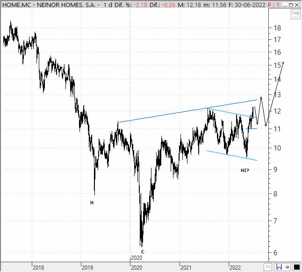
Task: Click the 'HI?' annotation on the chart
Action: [245, 171]
